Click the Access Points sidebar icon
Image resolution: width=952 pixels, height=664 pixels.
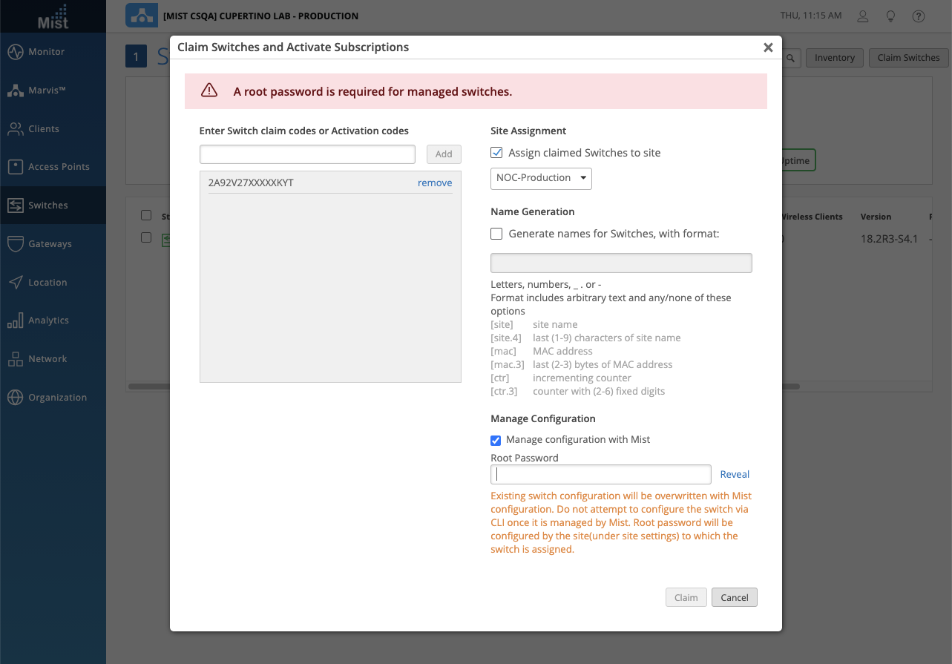pos(16,167)
